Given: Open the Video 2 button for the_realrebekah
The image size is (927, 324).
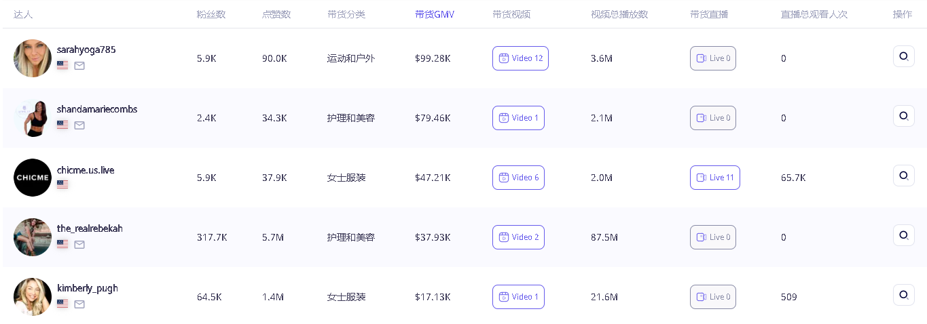Looking at the screenshot, I should point(518,237).
